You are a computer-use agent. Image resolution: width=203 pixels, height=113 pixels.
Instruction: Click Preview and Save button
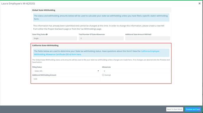(193, 109)
